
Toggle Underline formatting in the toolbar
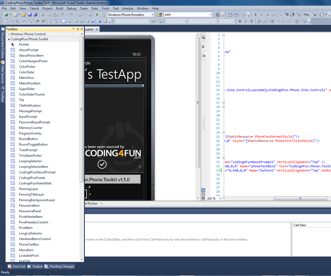(251, 22)
